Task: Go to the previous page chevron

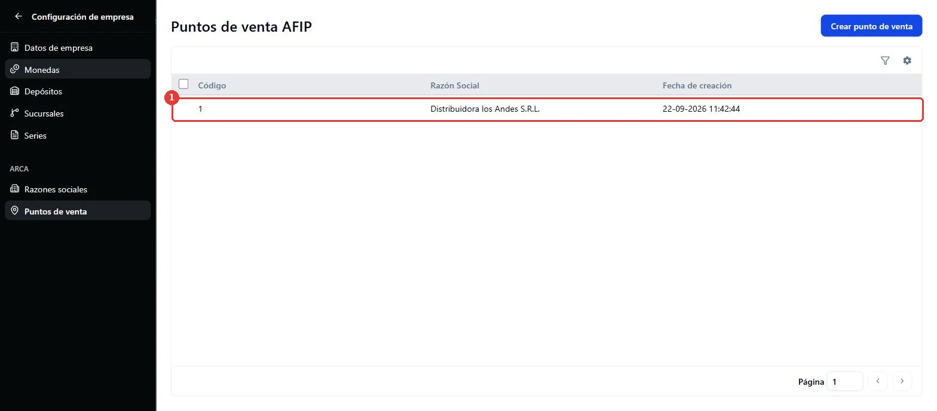Action: coord(878,381)
